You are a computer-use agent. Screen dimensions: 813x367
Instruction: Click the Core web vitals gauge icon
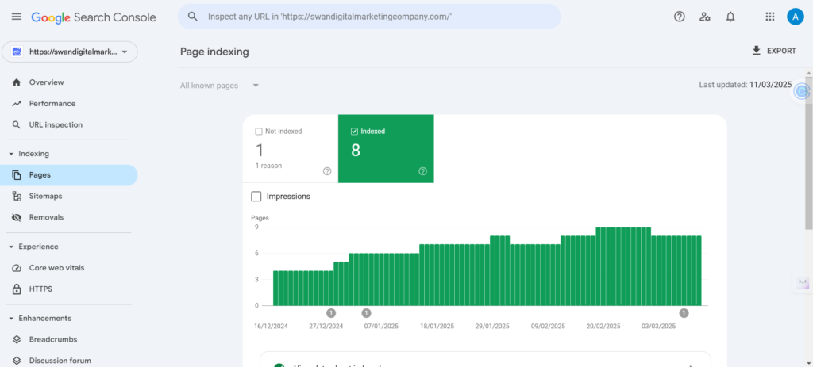[17, 268]
